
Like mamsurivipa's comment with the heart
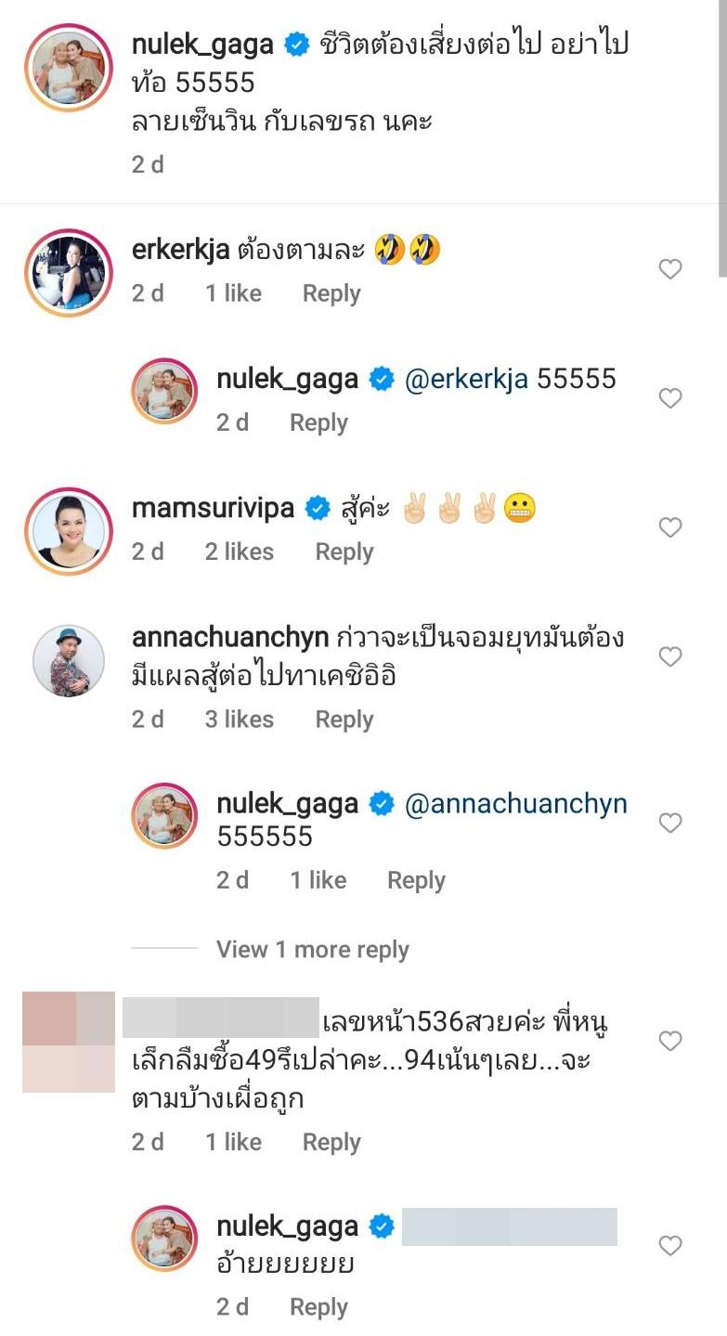tap(669, 527)
